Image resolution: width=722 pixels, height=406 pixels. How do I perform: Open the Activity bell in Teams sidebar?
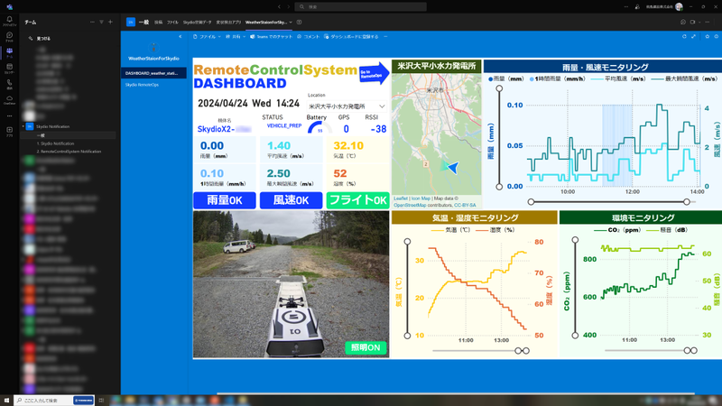coord(10,21)
